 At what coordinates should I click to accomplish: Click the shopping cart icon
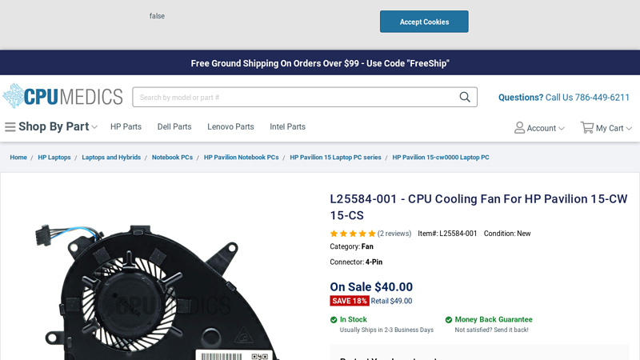[x=587, y=128]
